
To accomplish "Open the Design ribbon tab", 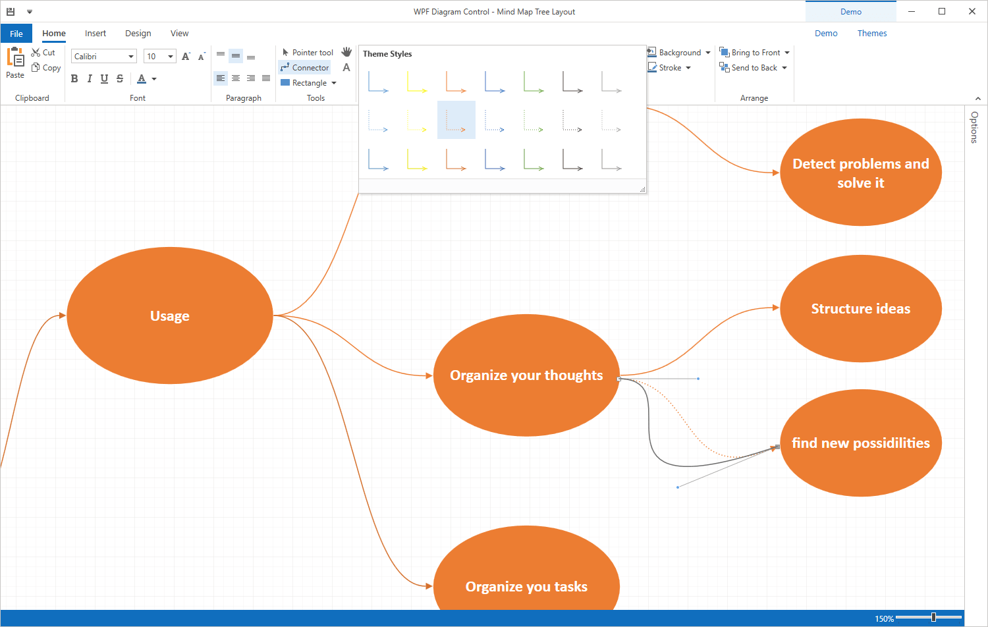I will point(138,34).
